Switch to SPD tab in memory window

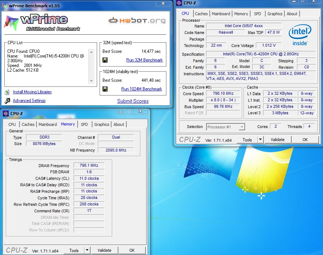tap(84, 124)
